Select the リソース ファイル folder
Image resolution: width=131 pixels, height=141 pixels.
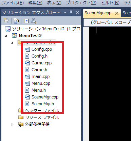click(42, 117)
